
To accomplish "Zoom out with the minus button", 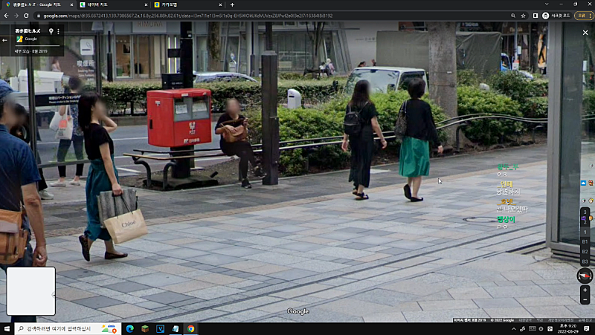I will (x=585, y=301).
